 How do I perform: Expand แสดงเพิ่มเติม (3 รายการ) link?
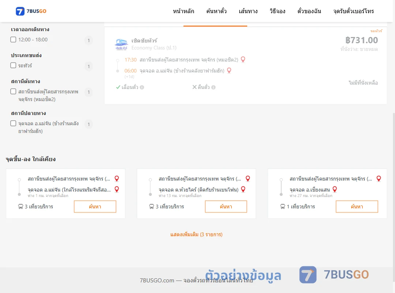click(196, 234)
